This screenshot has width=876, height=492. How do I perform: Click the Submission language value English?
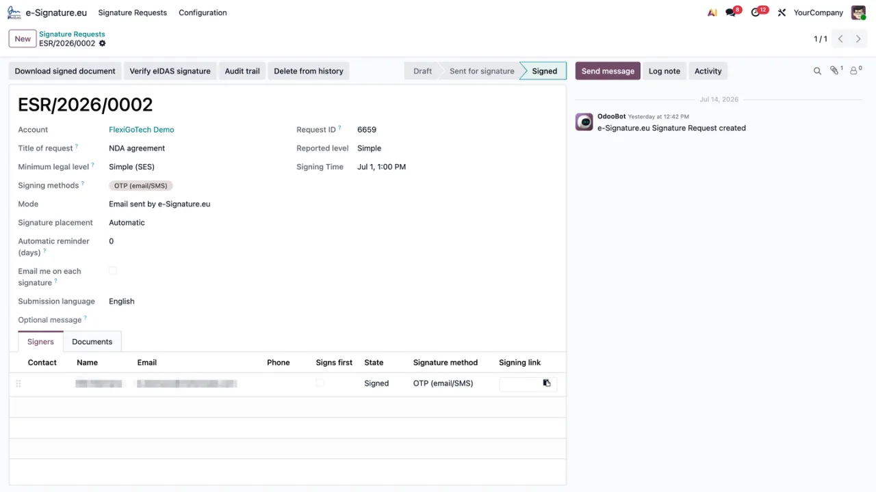tap(122, 301)
